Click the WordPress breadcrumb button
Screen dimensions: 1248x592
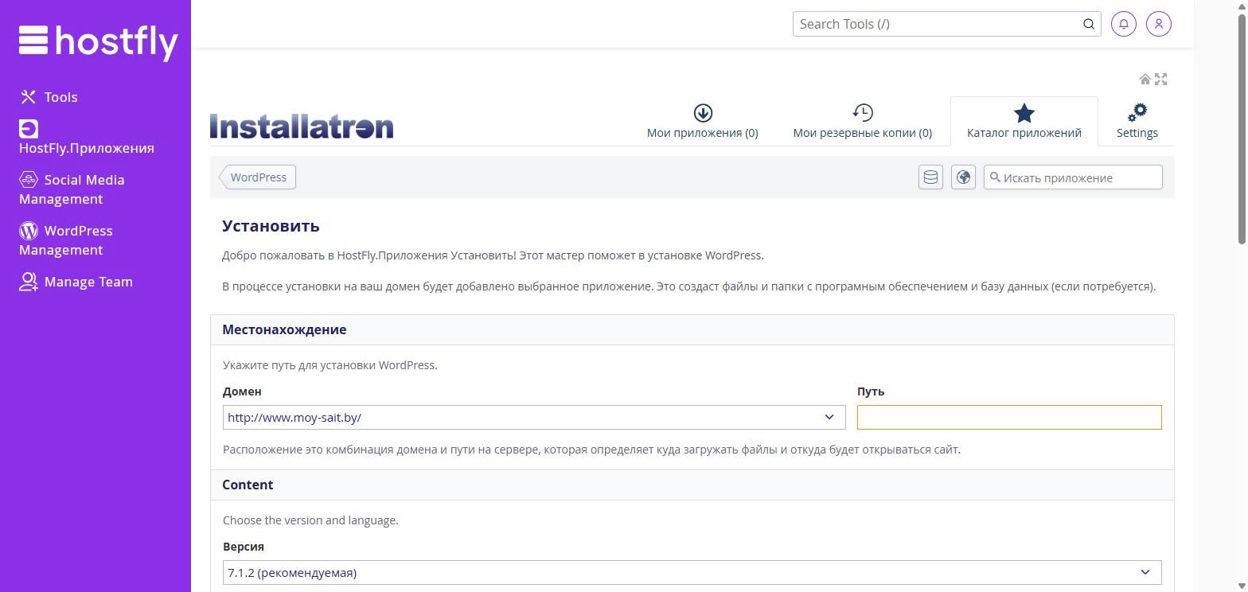click(x=258, y=177)
